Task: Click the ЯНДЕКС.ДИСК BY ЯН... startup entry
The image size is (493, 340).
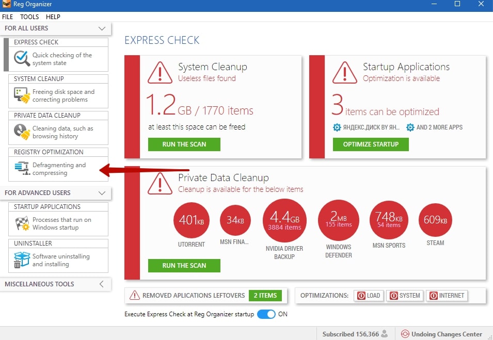Action: pos(371,127)
